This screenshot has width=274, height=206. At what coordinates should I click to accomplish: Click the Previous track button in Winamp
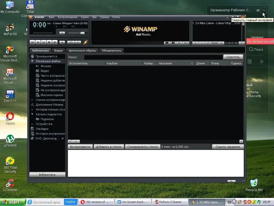(x=32, y=42)
